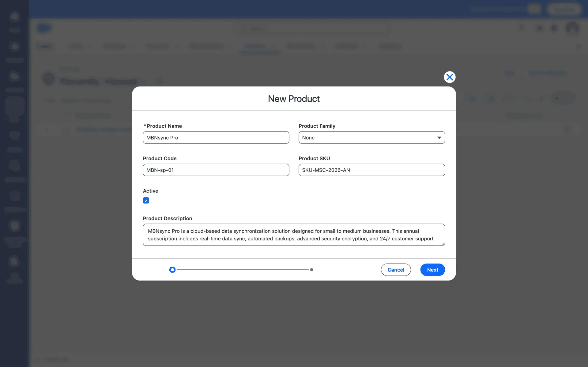Grab the description box resize handle
The image size is (588, 367).
[x=443, y=243]
